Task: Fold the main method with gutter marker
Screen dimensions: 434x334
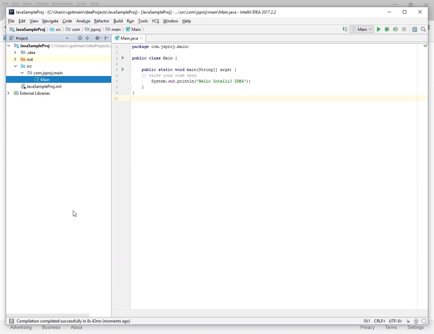Action: (130, 70)
